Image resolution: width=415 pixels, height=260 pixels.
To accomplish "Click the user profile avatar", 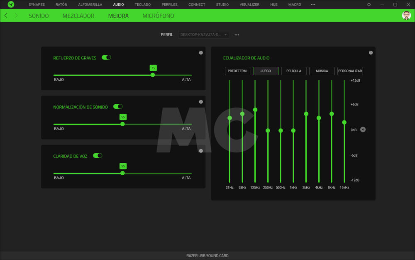I will pyautogui.click(x=406, y=16).
